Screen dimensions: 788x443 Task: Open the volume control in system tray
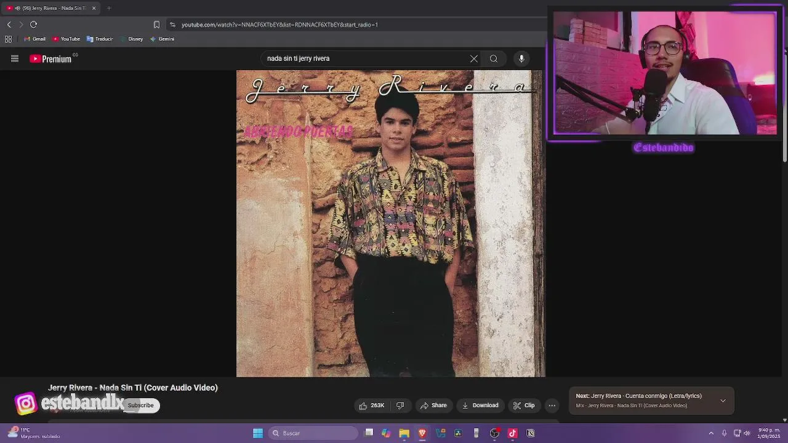coord(747,433)
